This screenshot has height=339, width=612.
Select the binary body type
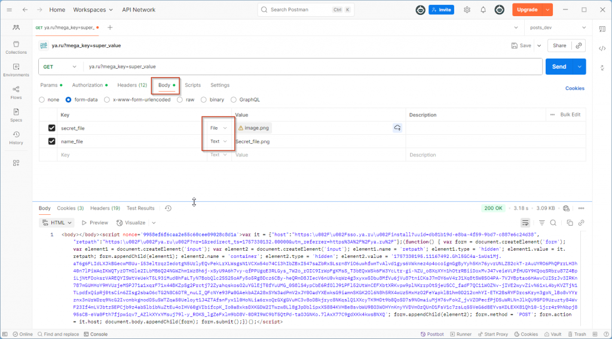tap(204, 100)
